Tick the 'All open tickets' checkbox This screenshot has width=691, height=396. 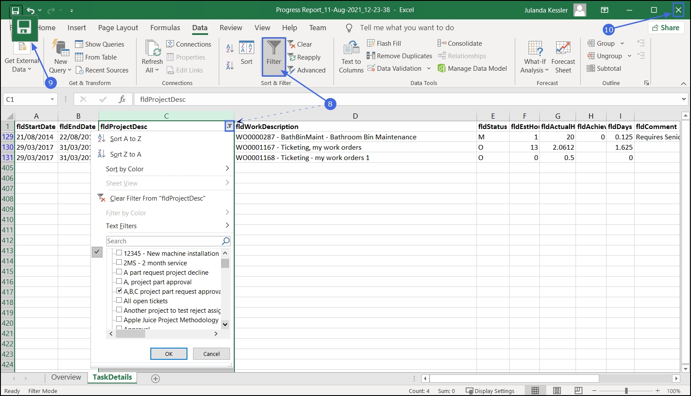pos(119,300)
